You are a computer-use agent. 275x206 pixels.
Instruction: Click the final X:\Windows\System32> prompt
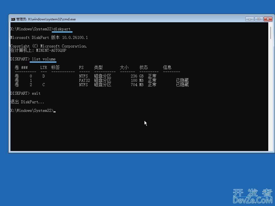coord(32,111)
